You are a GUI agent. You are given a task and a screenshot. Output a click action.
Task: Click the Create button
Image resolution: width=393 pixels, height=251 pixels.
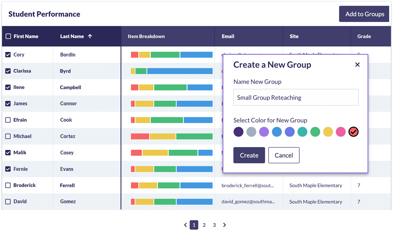pos(249,155)
